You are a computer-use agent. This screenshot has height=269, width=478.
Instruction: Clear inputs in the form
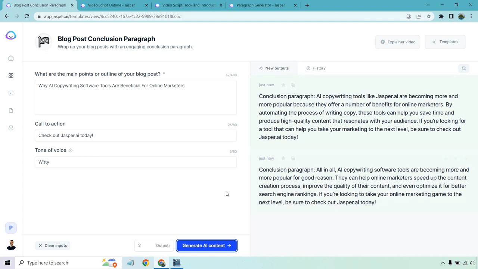coord(53,245)
